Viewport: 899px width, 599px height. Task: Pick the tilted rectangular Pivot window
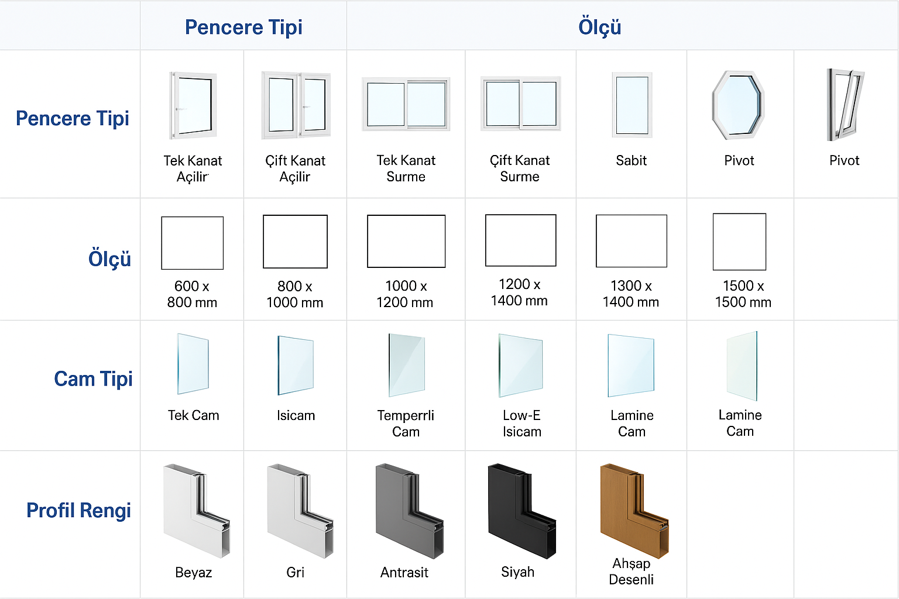845,105
